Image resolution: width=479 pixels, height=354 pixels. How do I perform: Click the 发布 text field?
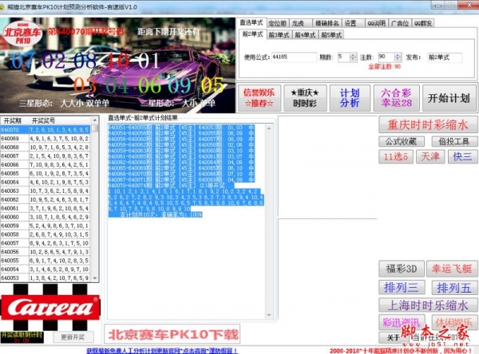pos(445,57)
